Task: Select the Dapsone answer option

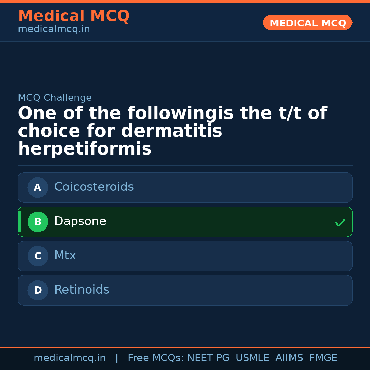Action: coord(185,222)
